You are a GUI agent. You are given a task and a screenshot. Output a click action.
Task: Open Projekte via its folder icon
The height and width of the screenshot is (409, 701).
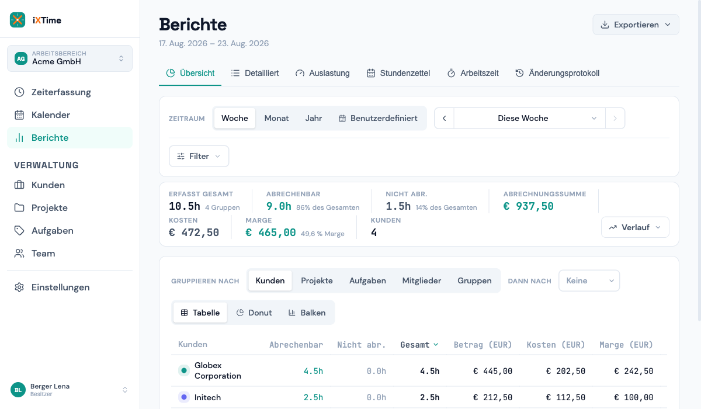19,207
